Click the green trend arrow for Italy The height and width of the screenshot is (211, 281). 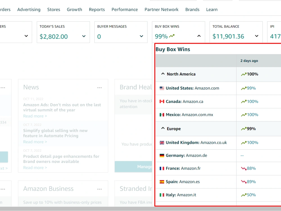pos(244,195)
